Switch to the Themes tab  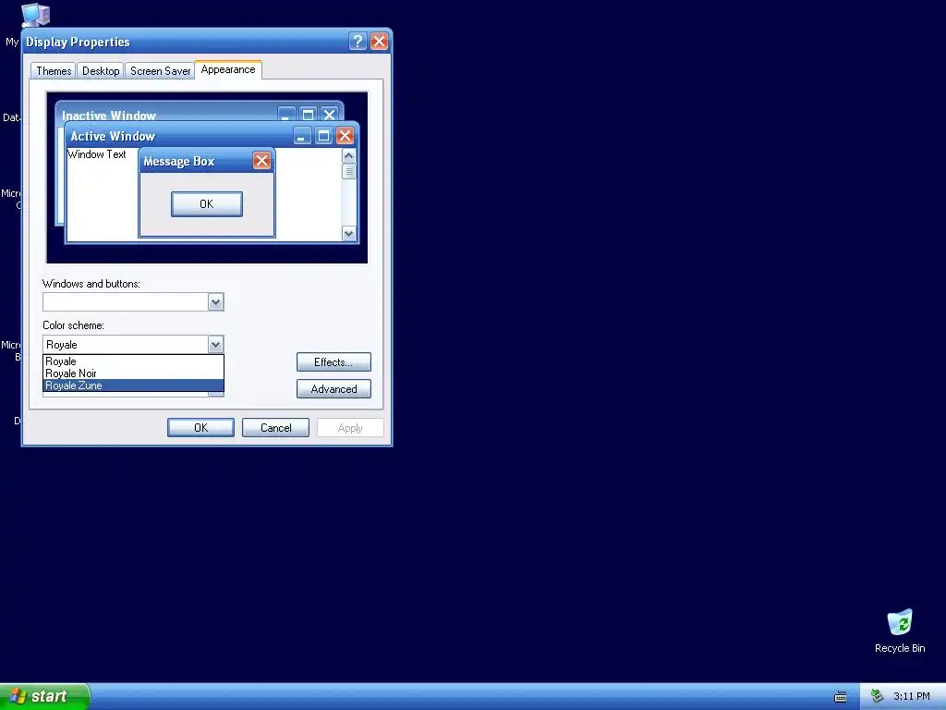(x=54, y=70)
